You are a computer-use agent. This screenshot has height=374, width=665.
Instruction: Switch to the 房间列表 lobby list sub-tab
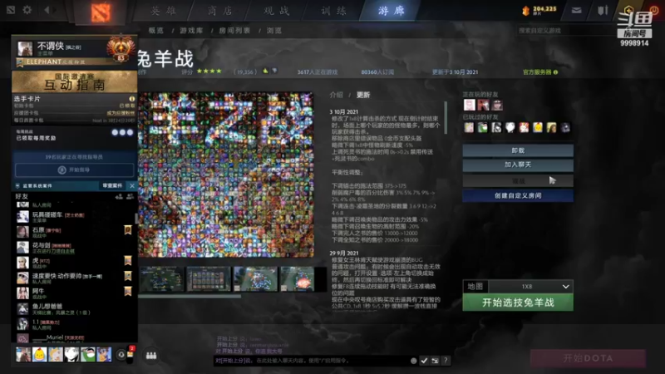(234, 31)
